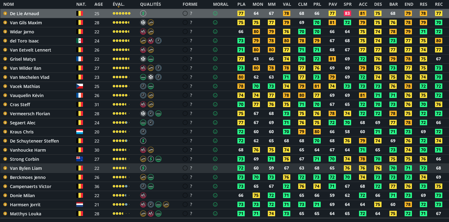Click Kraus Chris's SPR value 58
449x222 pixels.
click(x=347, y=132)
